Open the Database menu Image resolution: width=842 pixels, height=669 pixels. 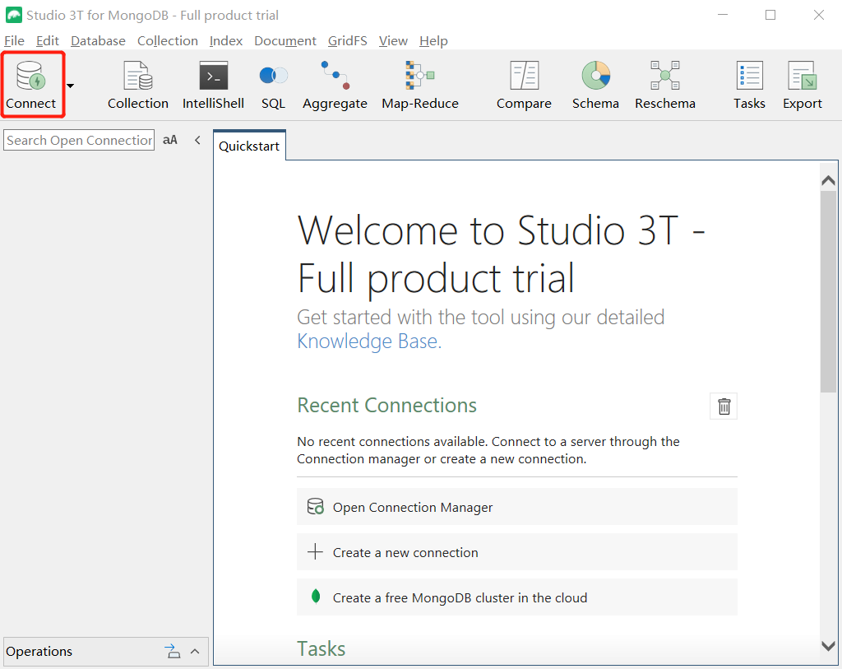98,41
